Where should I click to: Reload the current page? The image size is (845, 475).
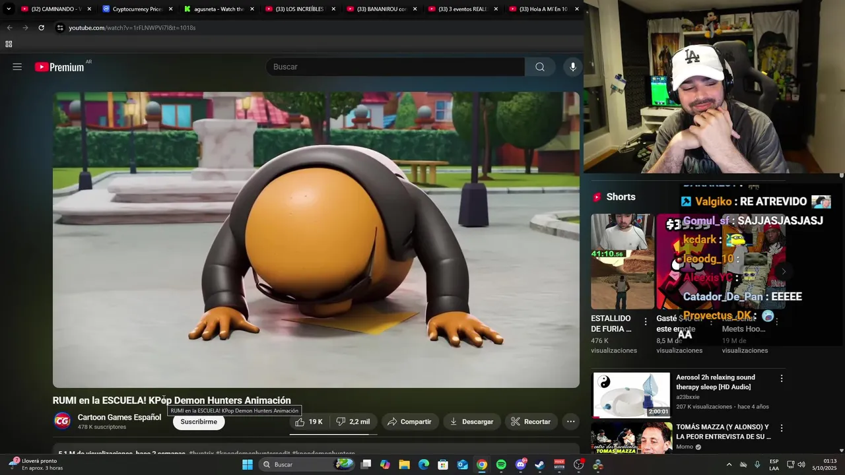(41, 28)
